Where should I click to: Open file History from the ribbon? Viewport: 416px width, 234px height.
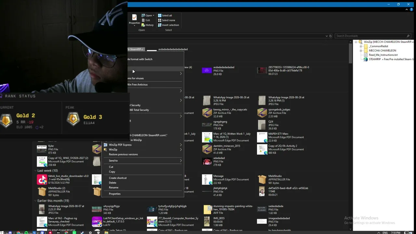[x=148, y=25]
